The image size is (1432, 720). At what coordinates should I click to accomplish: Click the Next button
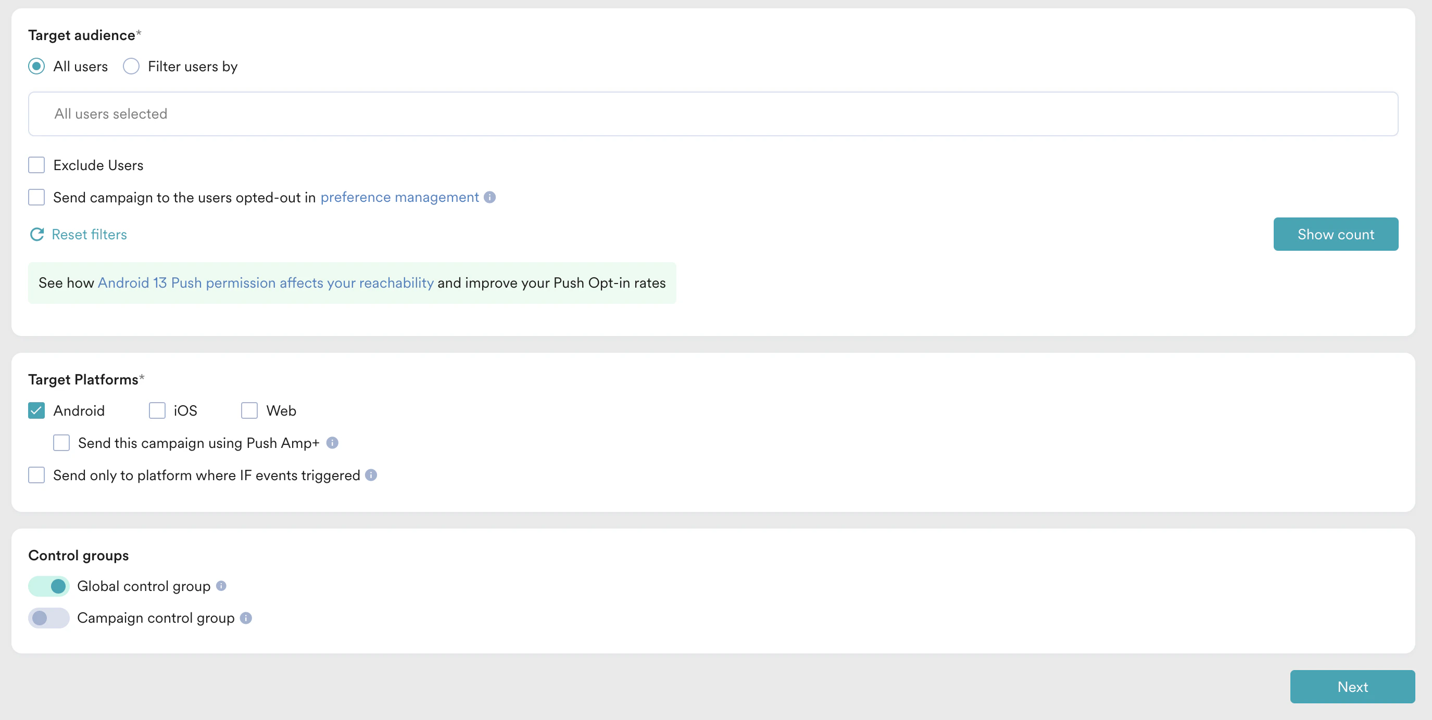[x=1352, y=687]
